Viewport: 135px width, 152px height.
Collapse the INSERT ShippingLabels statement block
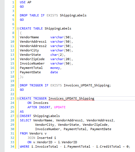tap(18, 116)
